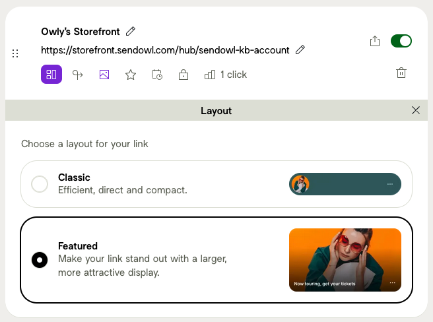433x322 pixels.
Task: Click the Owly's Storefront title text
Action: (x=80, y=31)
